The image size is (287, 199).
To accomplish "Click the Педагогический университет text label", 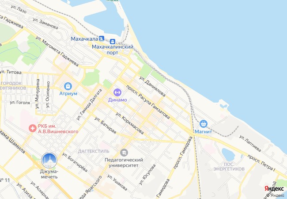I will coord(124,163).
